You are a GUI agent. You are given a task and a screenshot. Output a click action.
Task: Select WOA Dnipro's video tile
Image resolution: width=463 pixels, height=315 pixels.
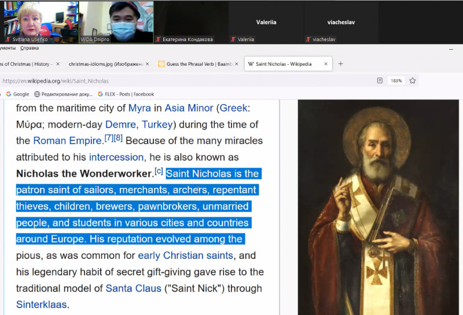[116, 22]
